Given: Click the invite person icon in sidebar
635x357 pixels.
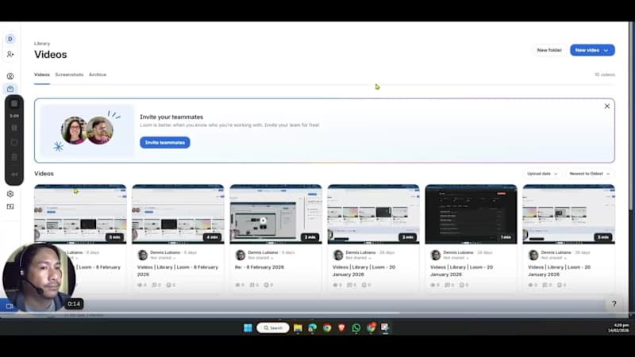Looking at the screenshot, I should pyautogui.click(x=10, y=54).
